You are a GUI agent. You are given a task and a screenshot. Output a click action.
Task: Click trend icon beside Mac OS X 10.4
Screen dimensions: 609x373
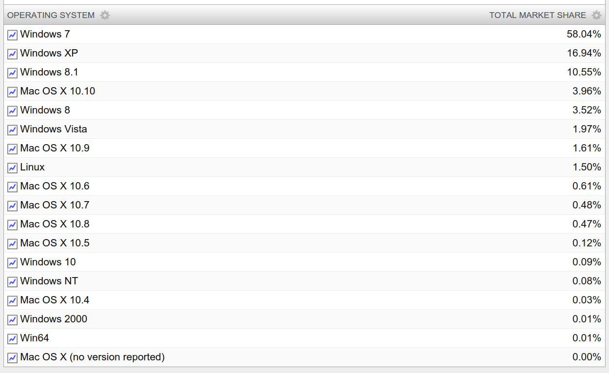tap(12, 301)
